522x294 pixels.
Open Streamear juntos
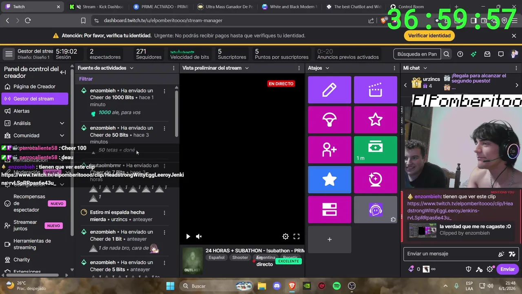point(35,225)
